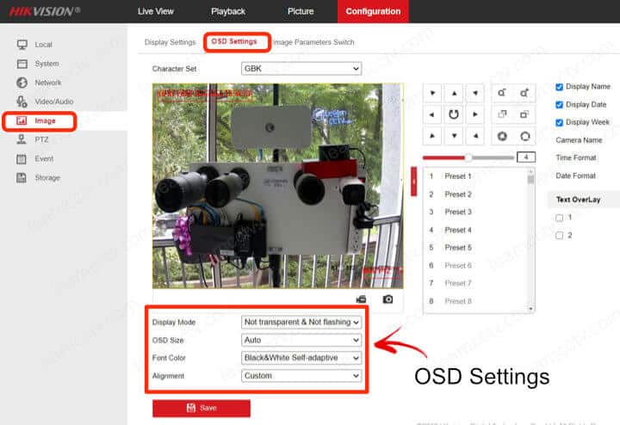Enable Text Overlay checkbox 1

(560, 218)
